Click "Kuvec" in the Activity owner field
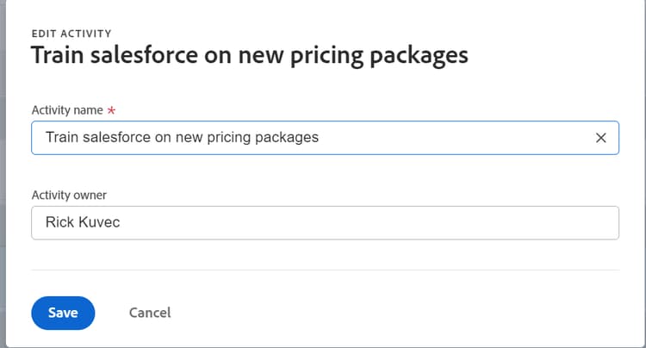This screenshot has height=348, width=646. pyautogui.click(x=101, y=223)
